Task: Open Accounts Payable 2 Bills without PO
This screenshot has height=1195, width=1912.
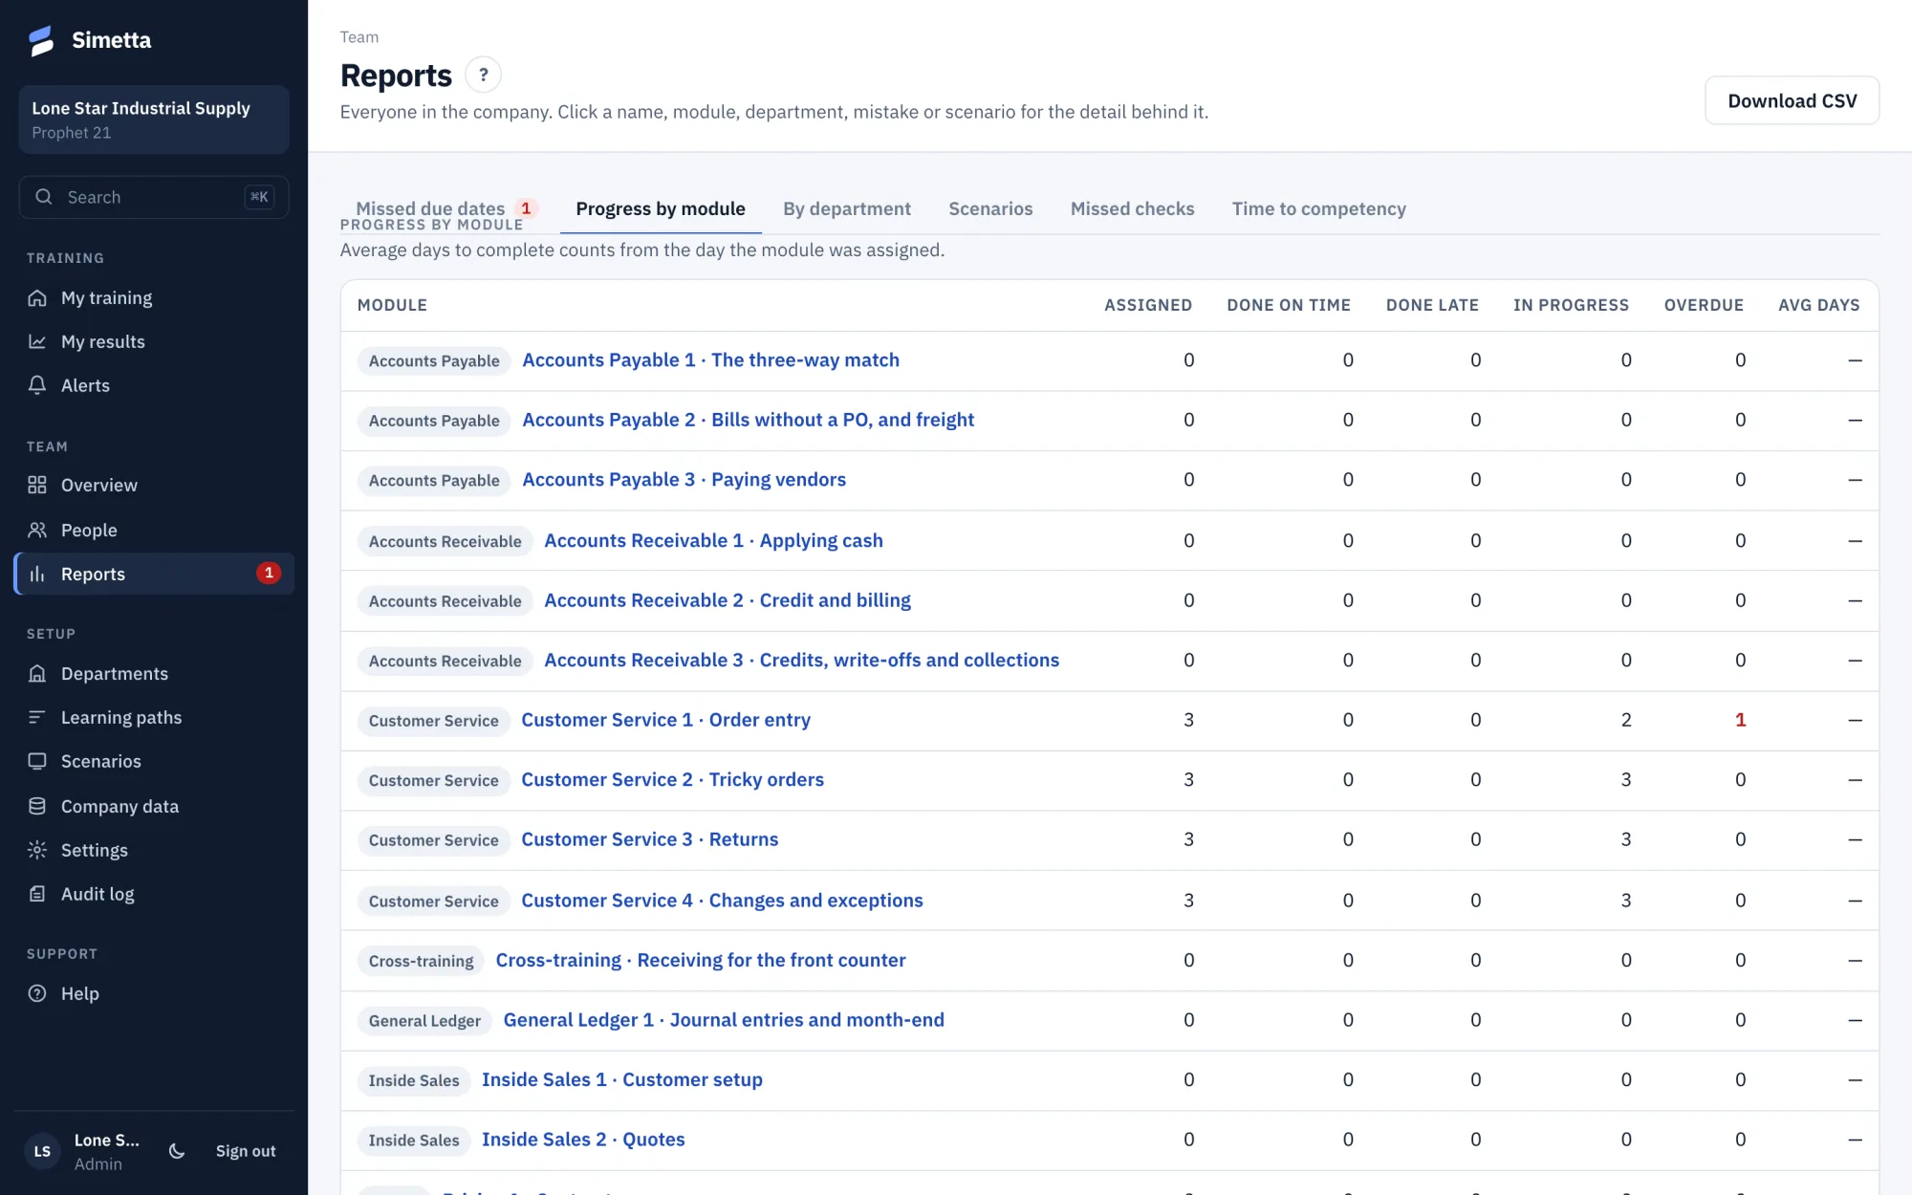Action: [x=748, y=420]
